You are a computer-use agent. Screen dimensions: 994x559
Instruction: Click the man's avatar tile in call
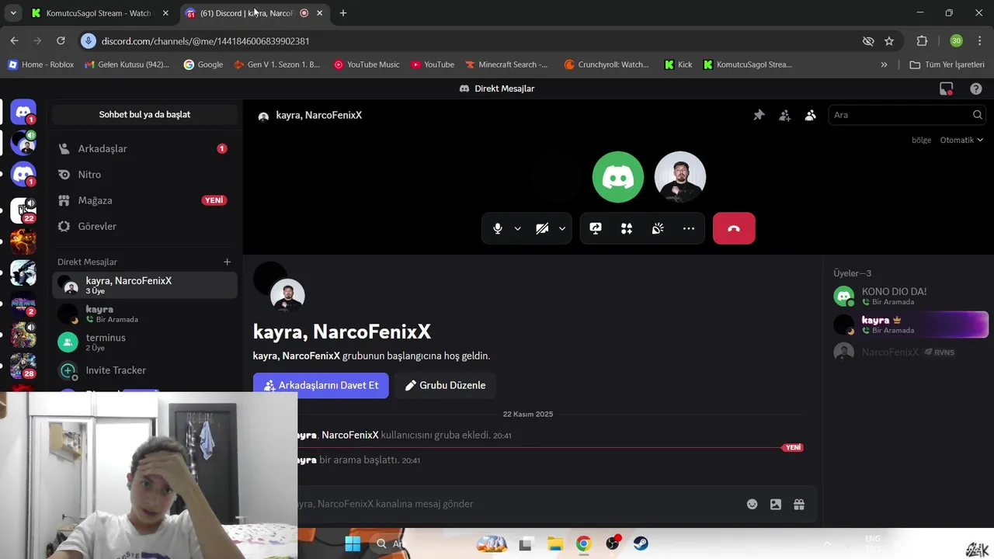tap(680, 177)
